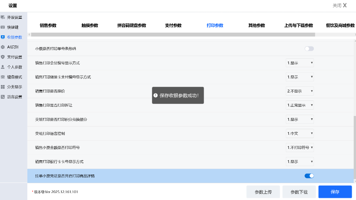Enable 小票是否打印单号条形码 toggle
This screenshot has width=356, height=200.
tap(309, 49)
